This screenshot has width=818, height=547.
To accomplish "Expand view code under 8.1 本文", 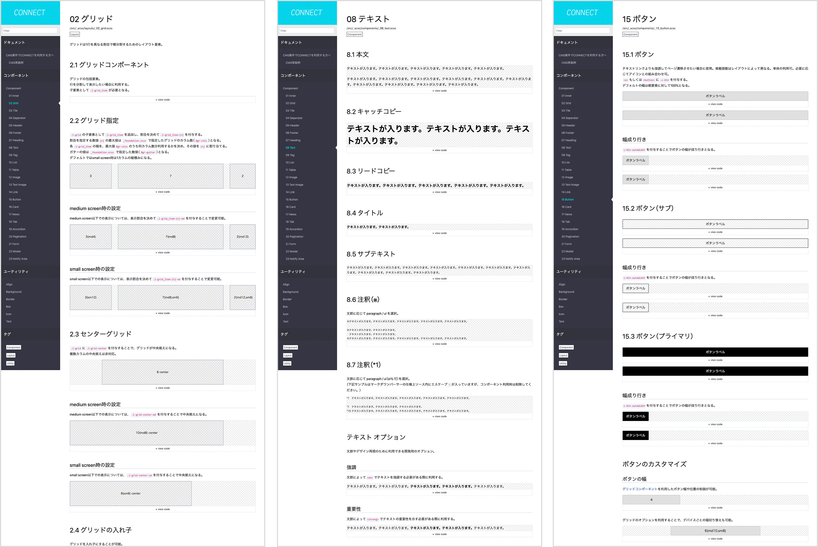I will (440, 91).
